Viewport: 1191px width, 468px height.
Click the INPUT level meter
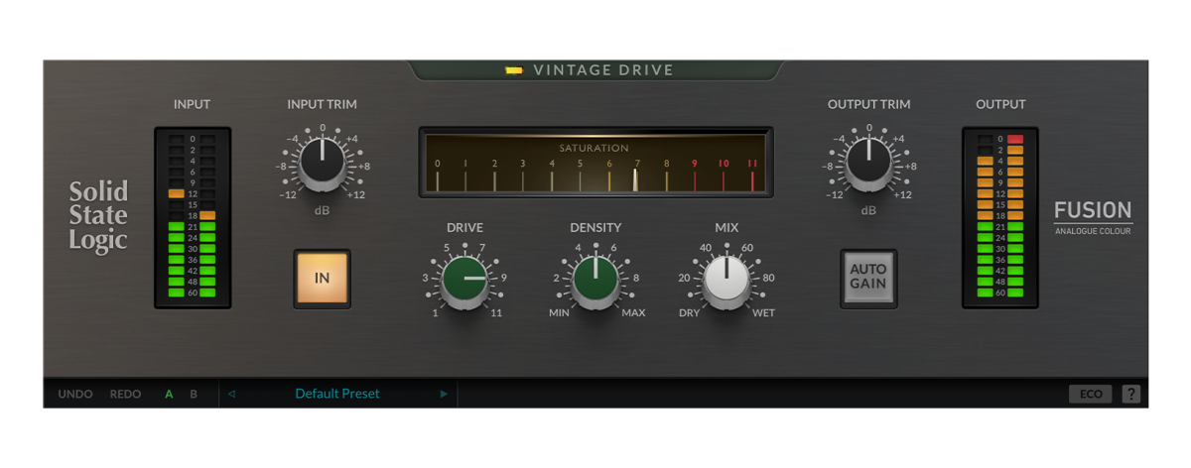pyautogui.click(x=193, y=216)
